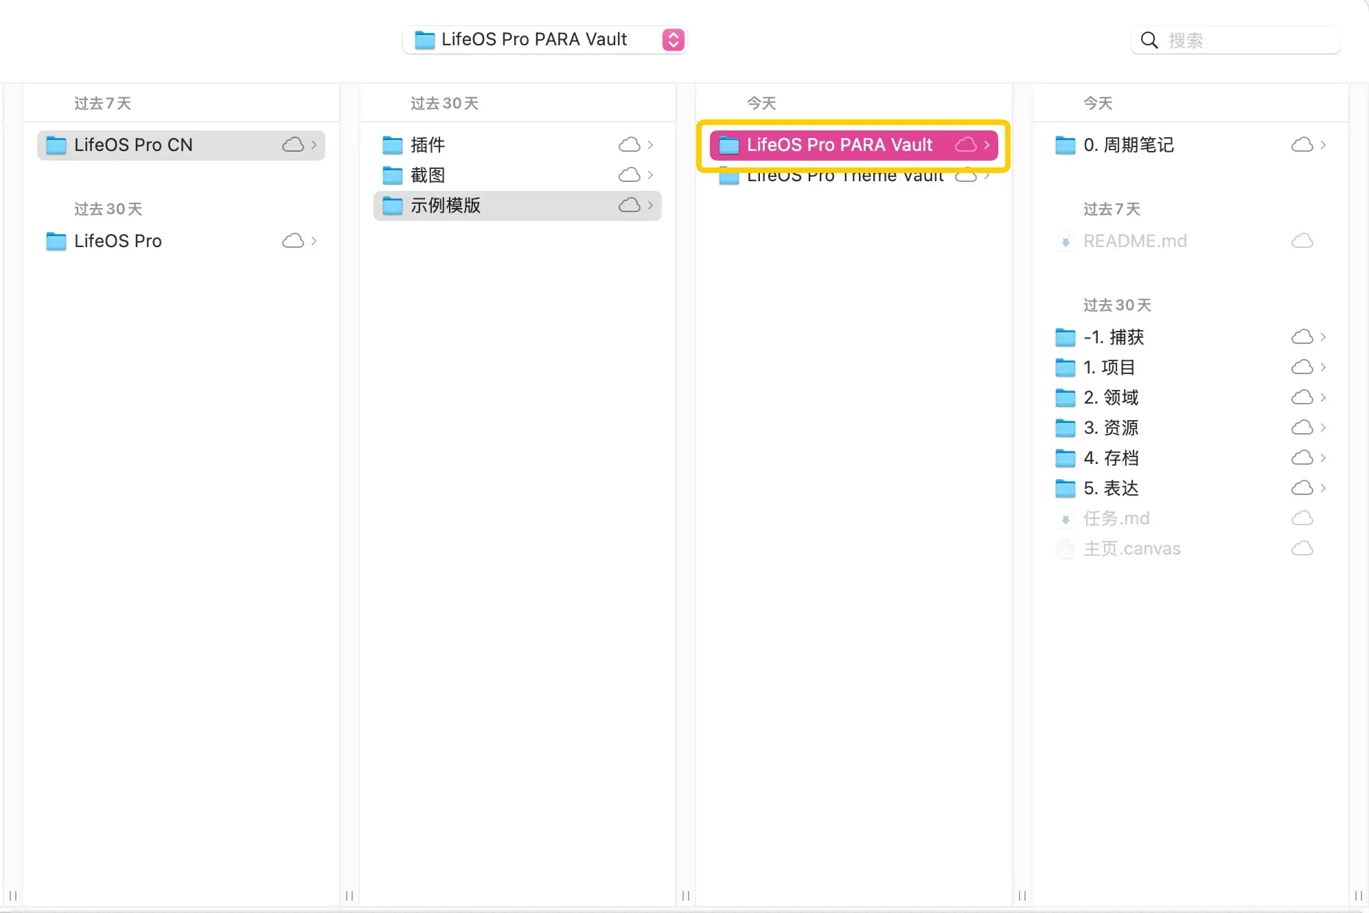
Task: Expand the LifeOS Pro folder chevron
Action: pyautogui.click(x=314, y=241)
